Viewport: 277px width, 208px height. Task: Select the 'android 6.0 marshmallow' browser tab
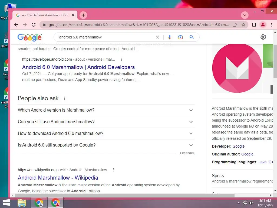(45, 15)
